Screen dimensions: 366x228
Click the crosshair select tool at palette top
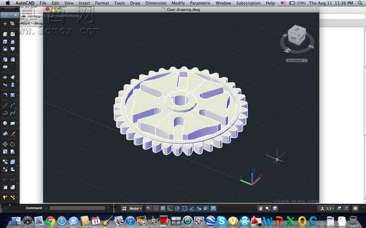pyautogui.click(x=5, y=24)
